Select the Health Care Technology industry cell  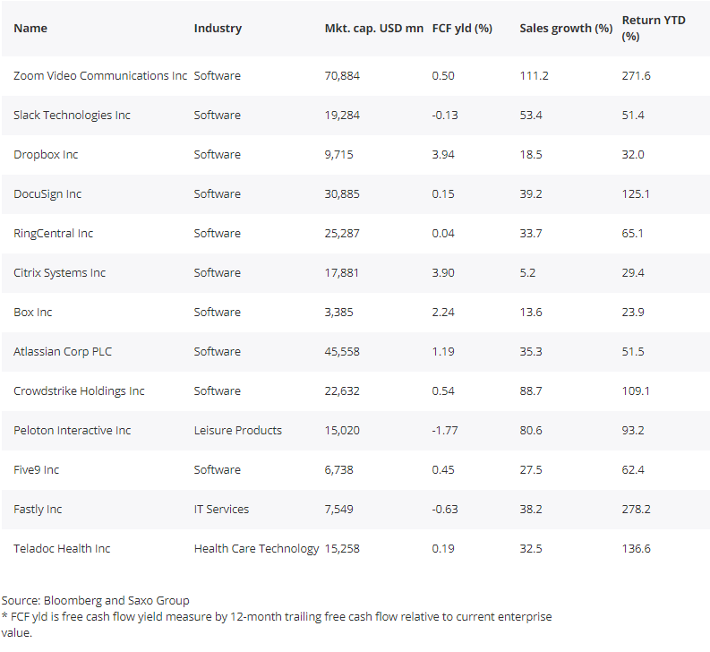256,549
